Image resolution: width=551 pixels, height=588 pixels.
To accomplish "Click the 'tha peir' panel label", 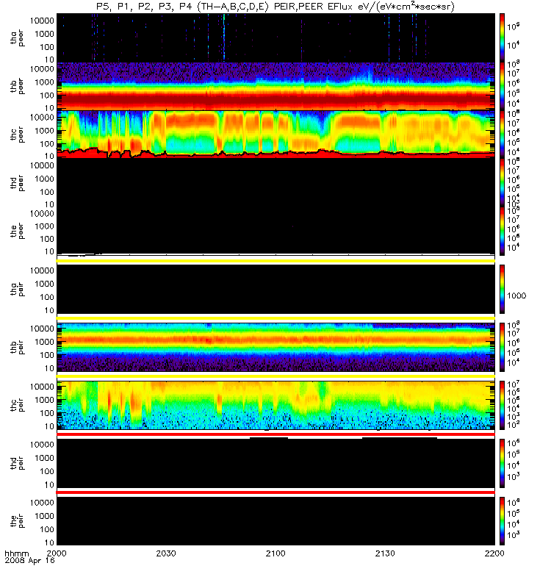I will 17,289.
